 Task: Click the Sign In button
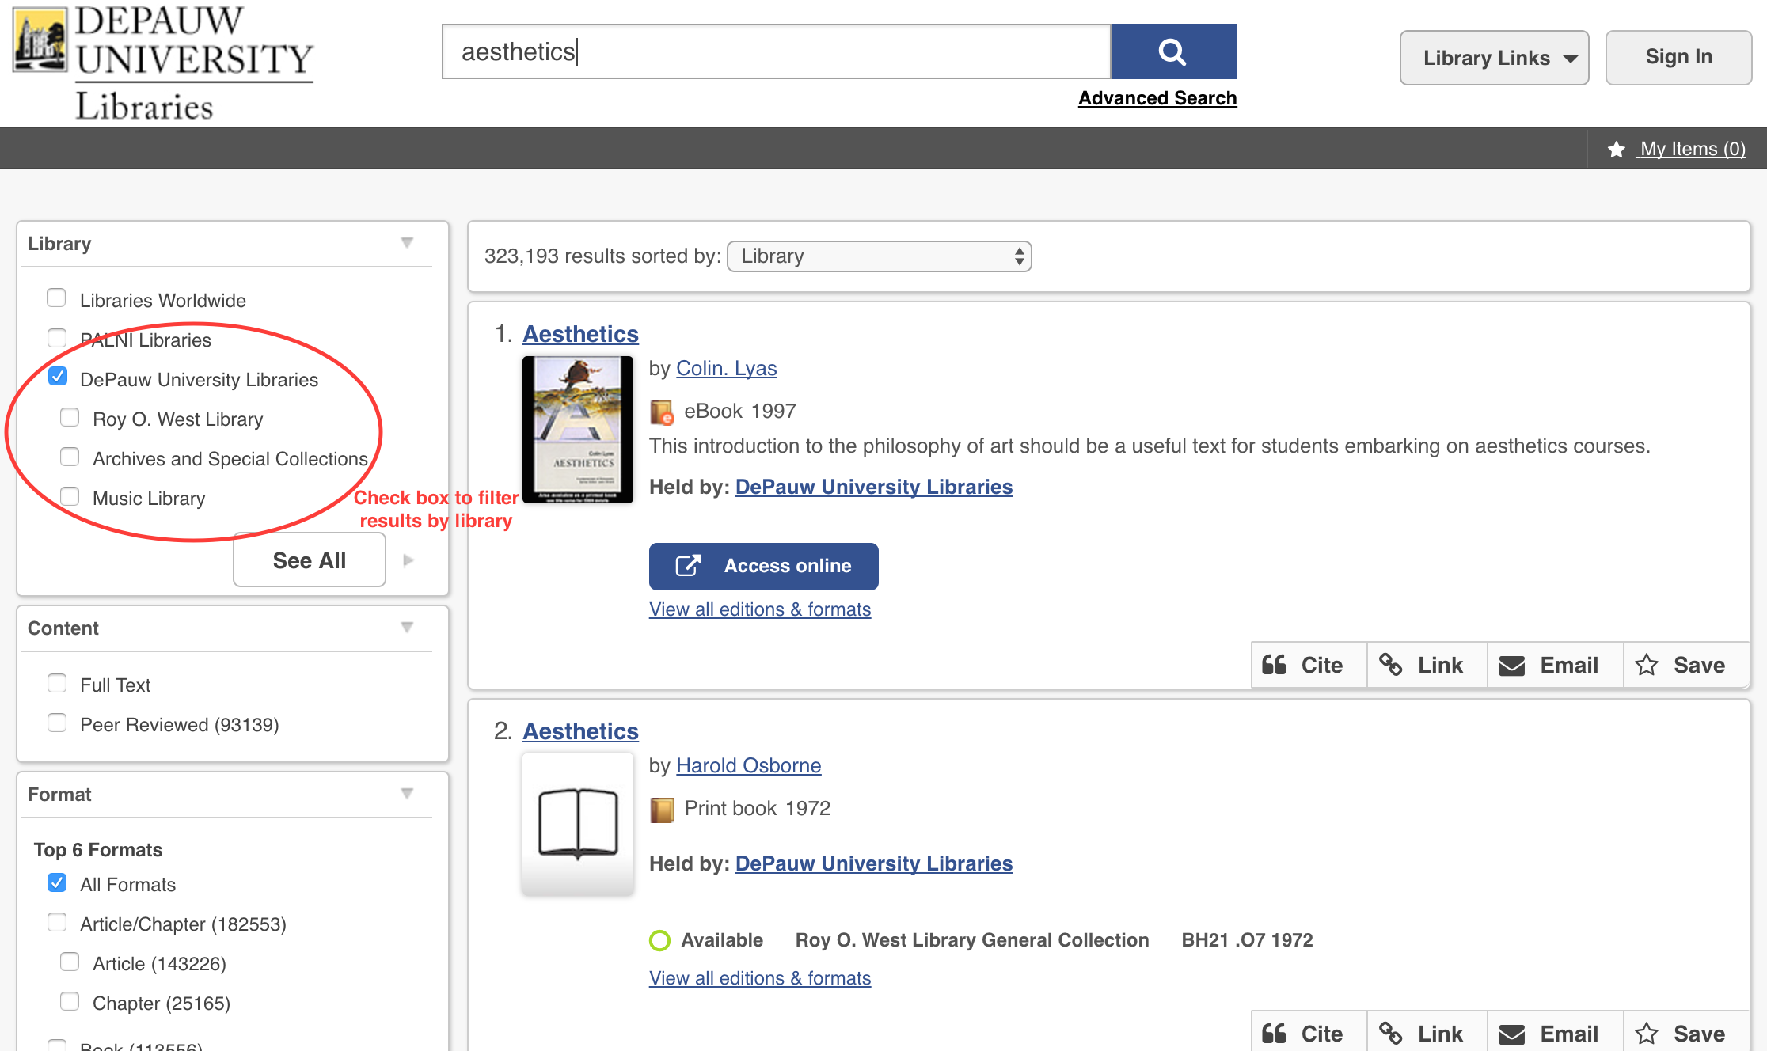[1678, 57]
